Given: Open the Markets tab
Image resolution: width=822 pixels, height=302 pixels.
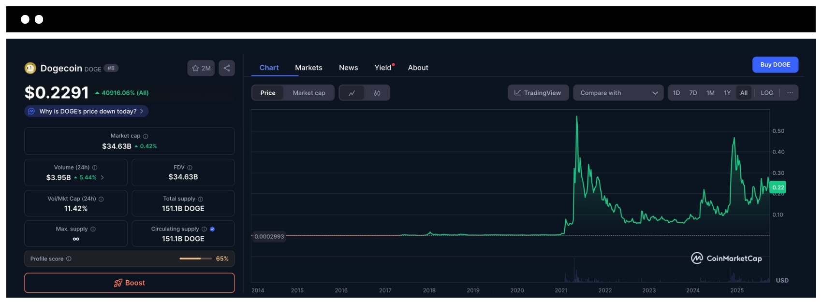Looking at the screenshot, I should click(308, 68).
